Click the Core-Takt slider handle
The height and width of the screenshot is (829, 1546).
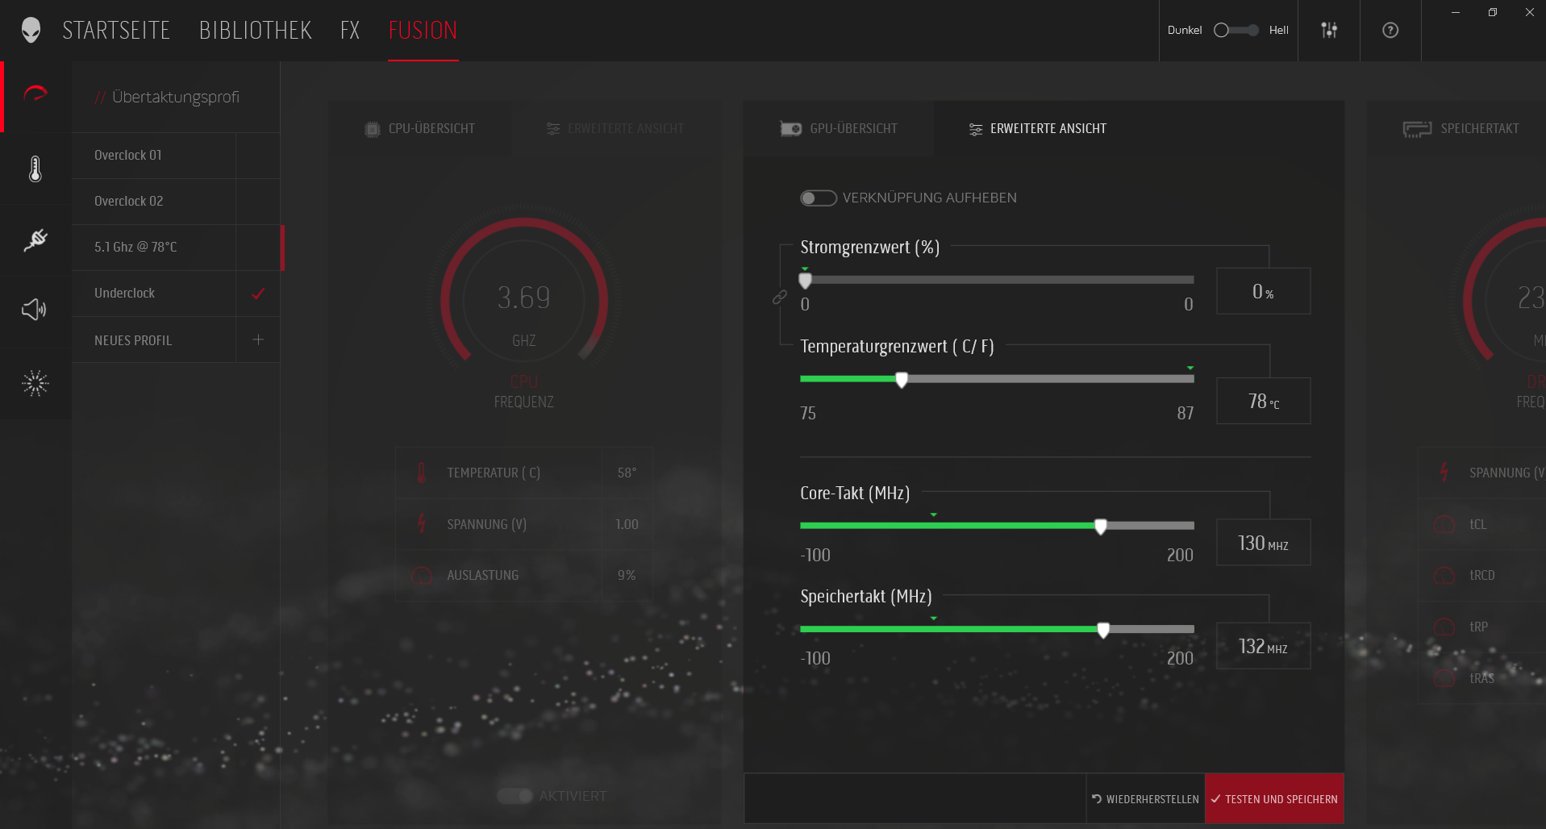pos(1100,527)
